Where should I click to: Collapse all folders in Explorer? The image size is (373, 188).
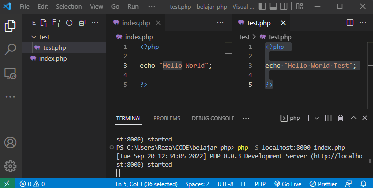pyautogui.click(x=82, y=23)
